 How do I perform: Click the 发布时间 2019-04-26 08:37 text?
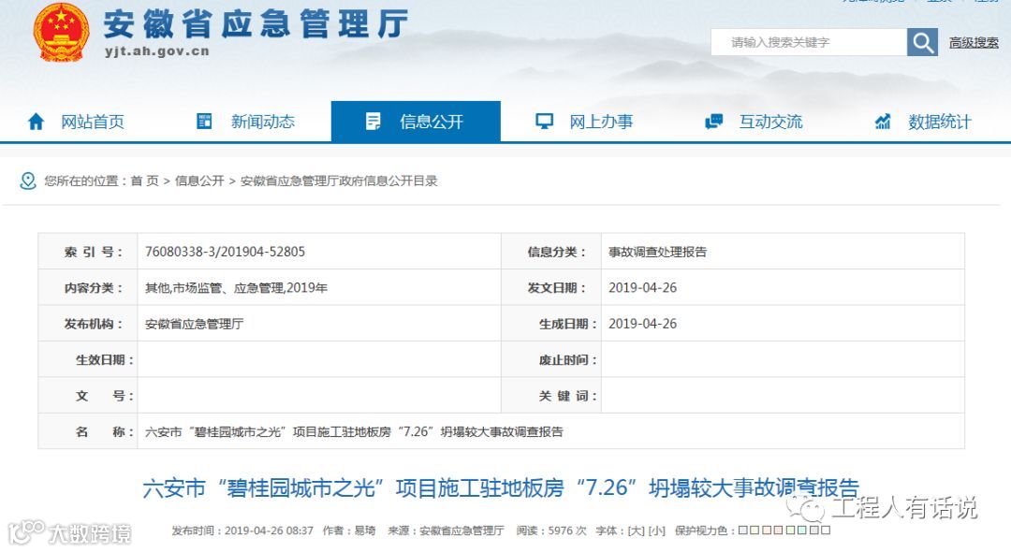pyautogui.click(x=242, y=530)
